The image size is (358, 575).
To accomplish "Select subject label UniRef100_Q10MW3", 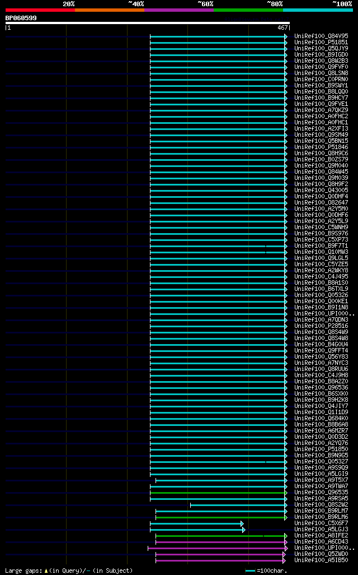I will tap(322, 252).
